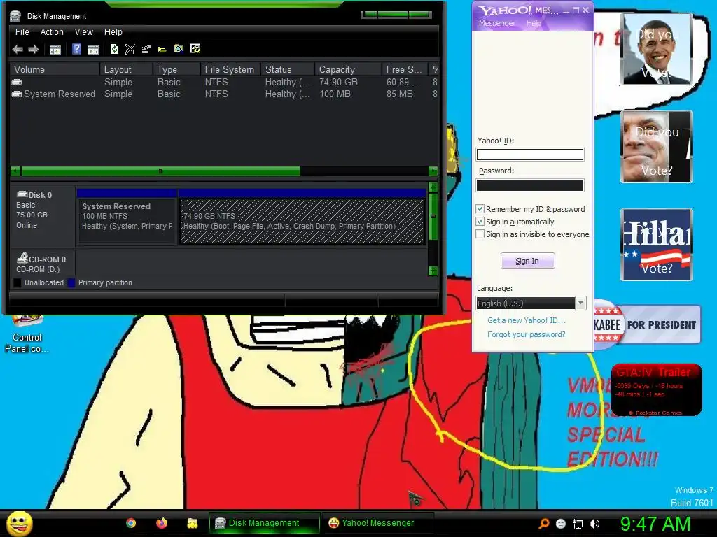Click the left arrow of the horizontal scrollbar
Image resolution: width=717 pixels, height=537 pixels.
15,171
